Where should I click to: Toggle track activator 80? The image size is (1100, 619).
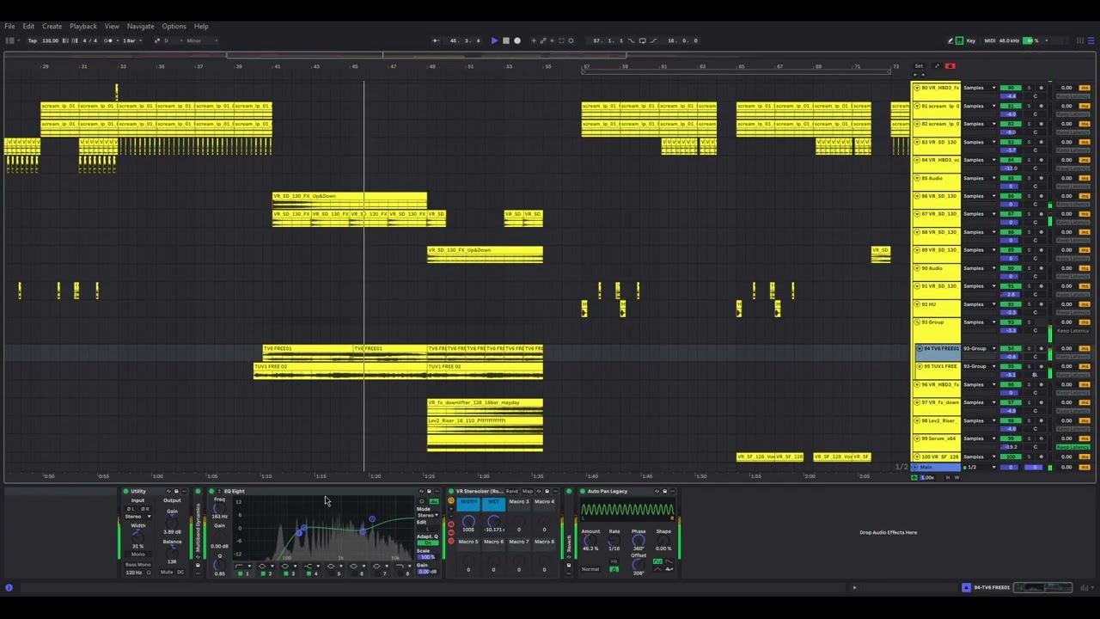tap(1011, 88)
